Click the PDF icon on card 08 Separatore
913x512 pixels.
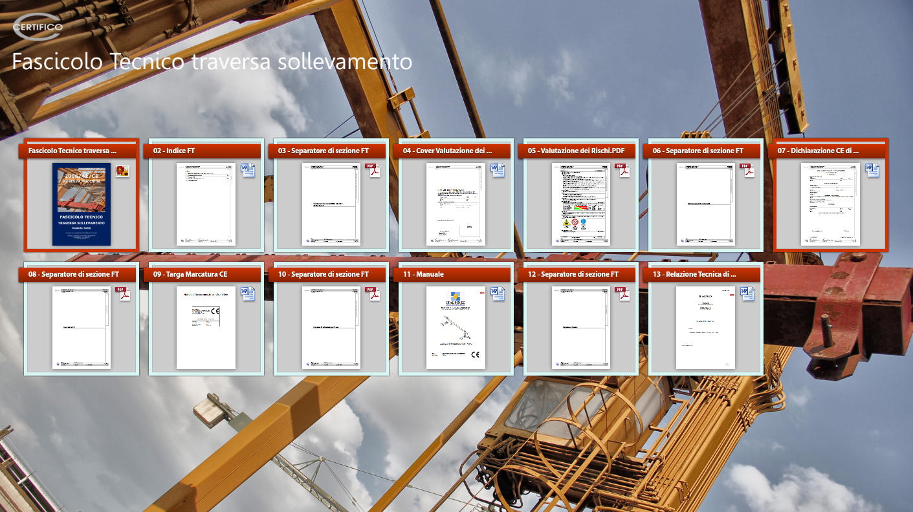(x=123, y=293)
